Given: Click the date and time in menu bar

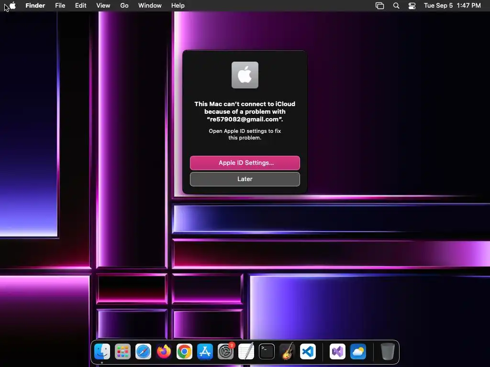Looking at the screenshot, I should tap(452, 6).
